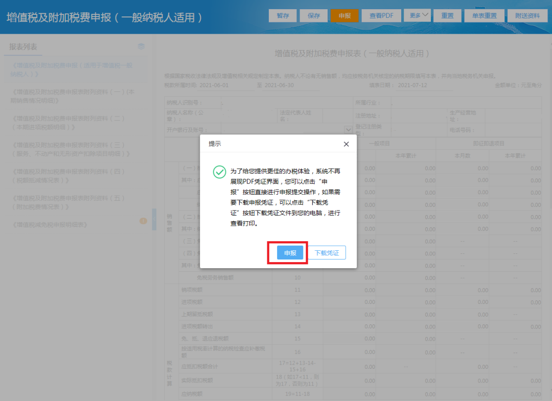Click the 上期留抵税额 row label

click(197, 314)
